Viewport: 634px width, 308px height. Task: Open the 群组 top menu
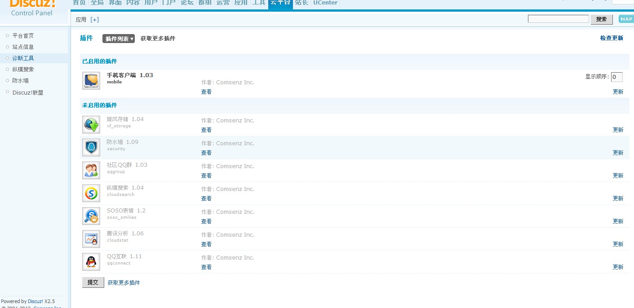(x=205, y=3)
